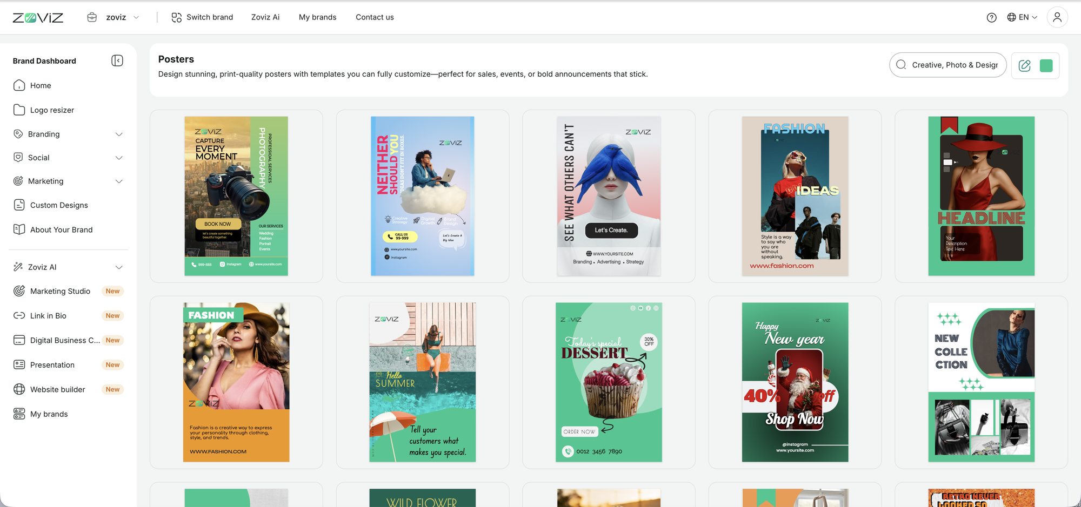Click the Presentation icon
The width and height of the screenshot is (1081, 507).
(x=19, y=364)
